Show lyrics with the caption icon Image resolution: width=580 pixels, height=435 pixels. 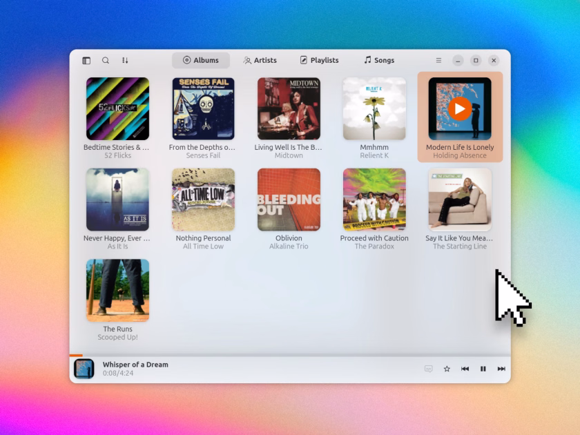click(428, 369)
